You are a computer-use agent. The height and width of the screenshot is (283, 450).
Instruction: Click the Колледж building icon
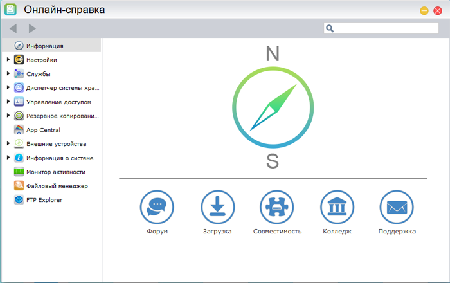click(x=337, y=207)
